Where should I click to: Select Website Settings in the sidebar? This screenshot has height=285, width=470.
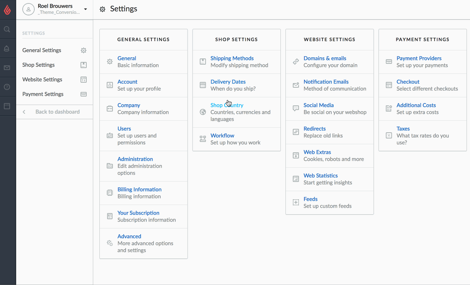coord(42,80)
